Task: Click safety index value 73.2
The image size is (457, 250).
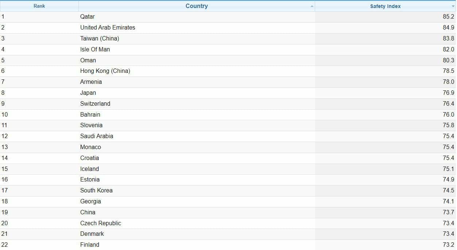Action: pyautogui.click(x=449, y=245)
